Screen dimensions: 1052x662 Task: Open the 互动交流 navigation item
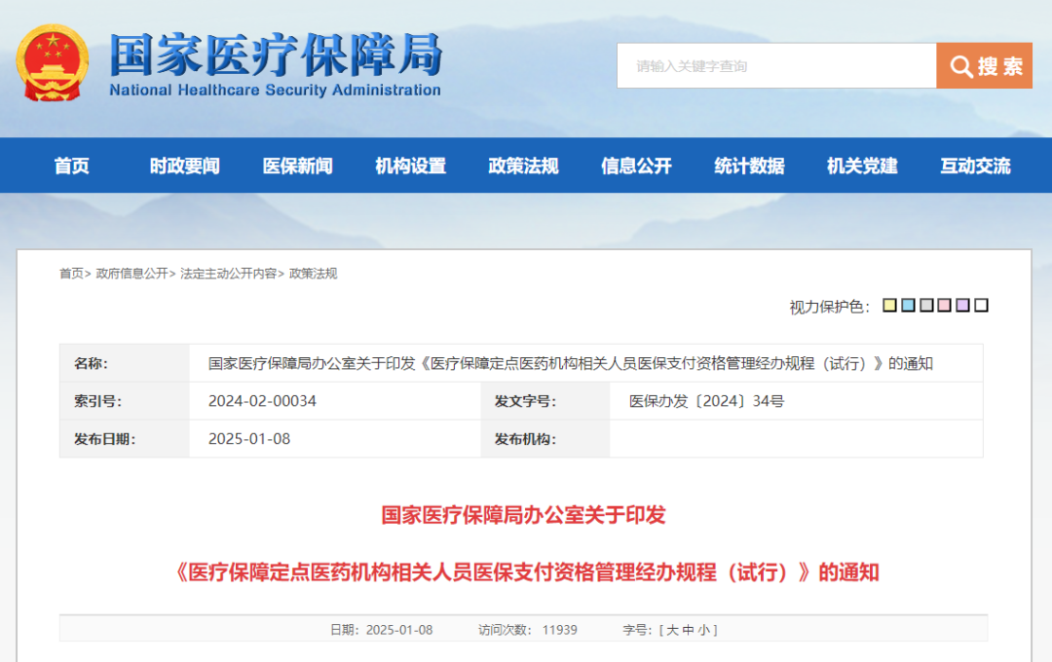click(975, 165)
